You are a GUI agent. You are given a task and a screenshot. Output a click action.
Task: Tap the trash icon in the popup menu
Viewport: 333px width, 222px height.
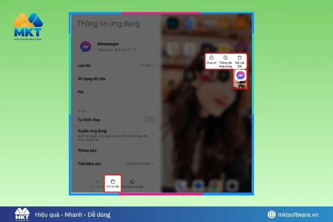pos(240,58)
